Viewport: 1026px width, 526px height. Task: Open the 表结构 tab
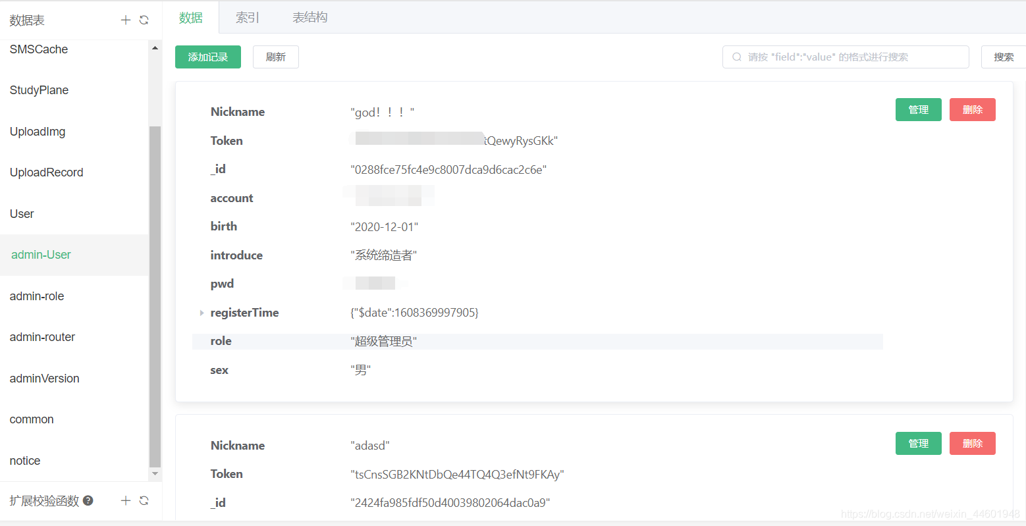[x=310, y=17]
